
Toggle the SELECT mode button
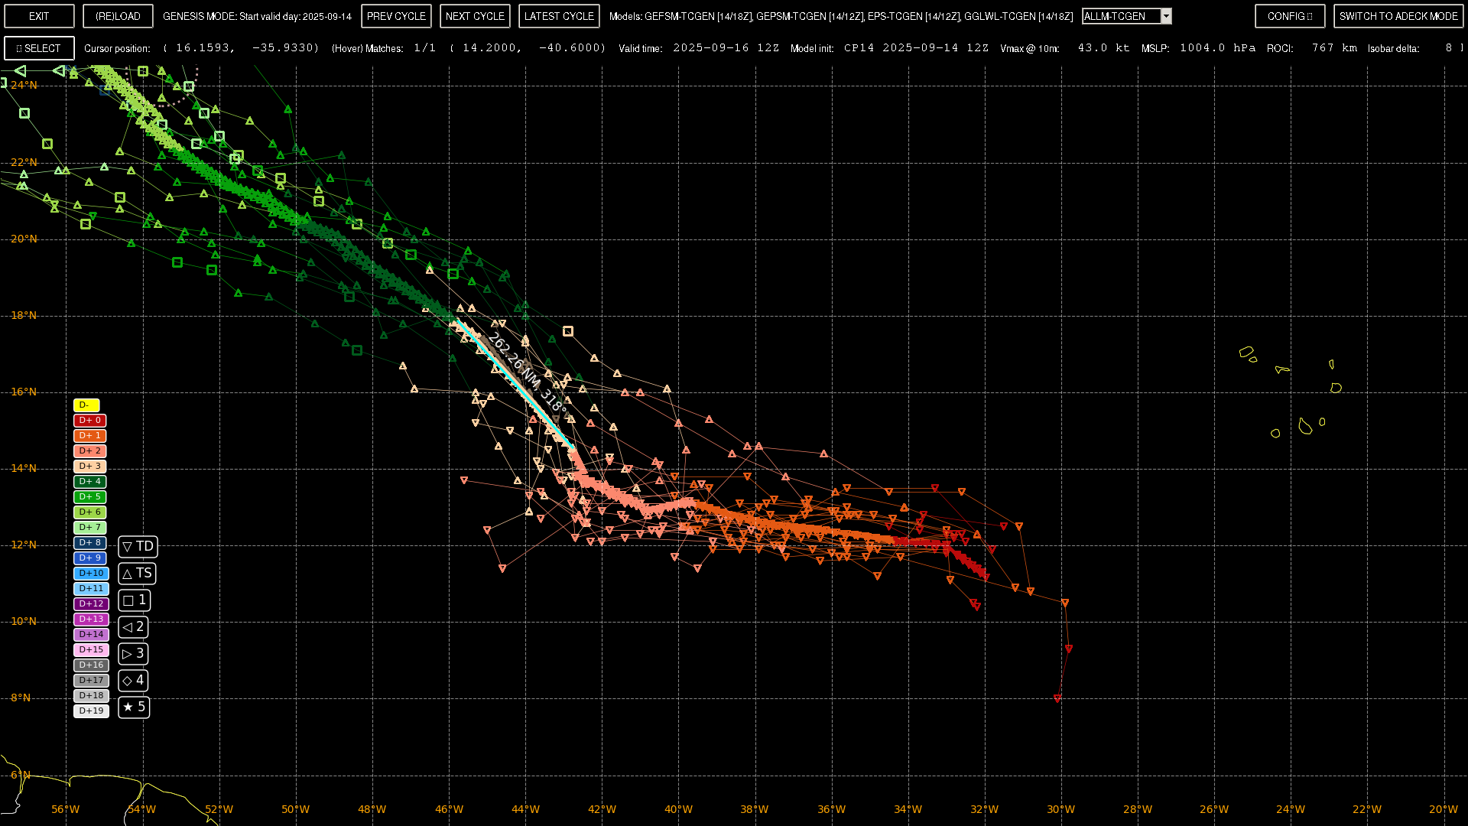(x=39, y=48)
